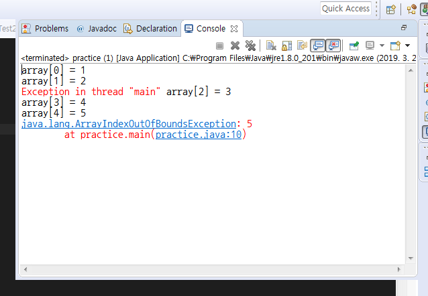The height and width of the screenshot is (296, 428).
Task: Clear the console output
Action: (271, 46)
